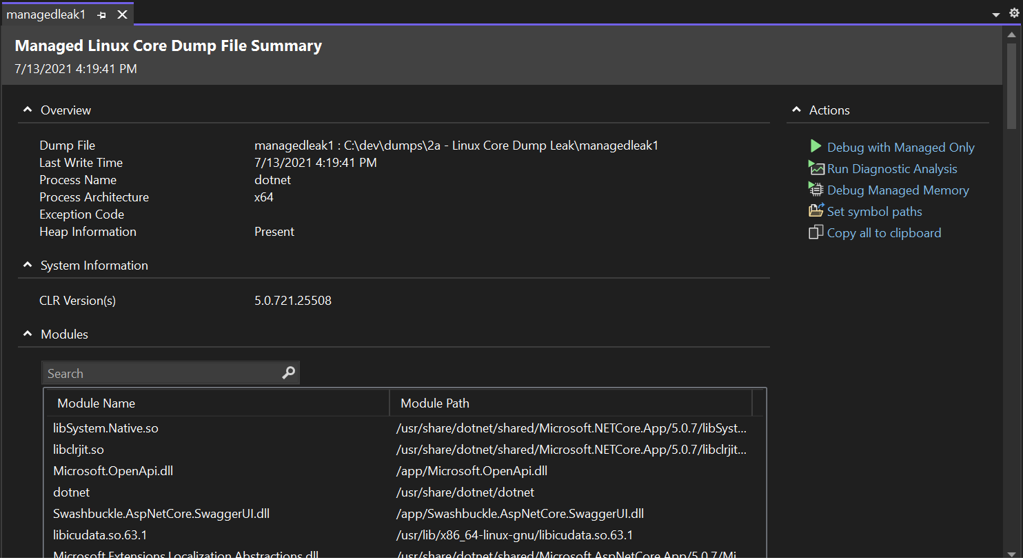Open the Swashbuckle.AspNetCore.SwaggerUI.dll module entry
Image resolution: width=1023 pixels, height=560 pixels.
pyautogui.click(x=161, y=513)
